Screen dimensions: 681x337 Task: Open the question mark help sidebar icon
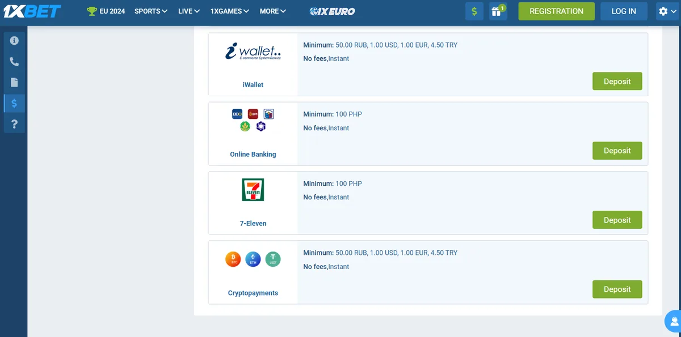pos(14,124)
